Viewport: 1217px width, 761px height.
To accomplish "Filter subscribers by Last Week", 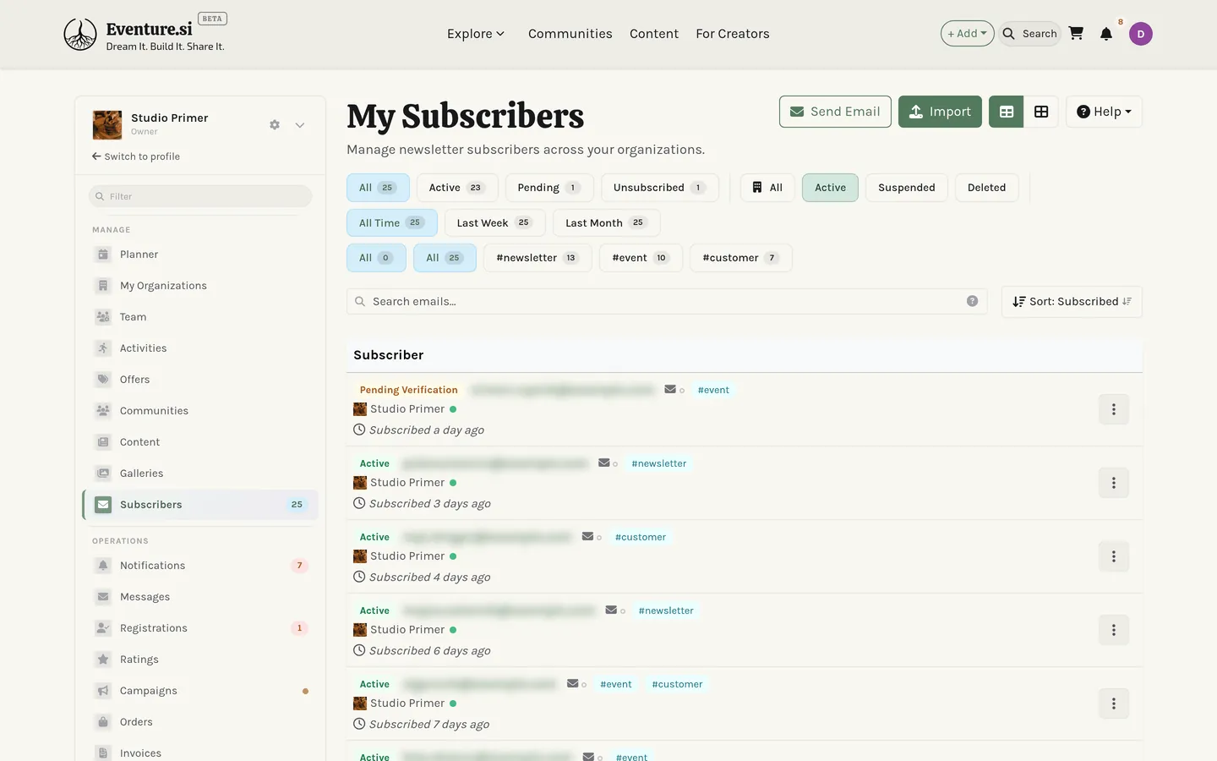I will click(x=495, y=223).
